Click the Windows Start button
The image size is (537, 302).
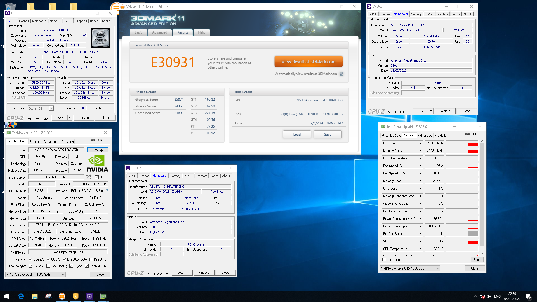(7, 296)
